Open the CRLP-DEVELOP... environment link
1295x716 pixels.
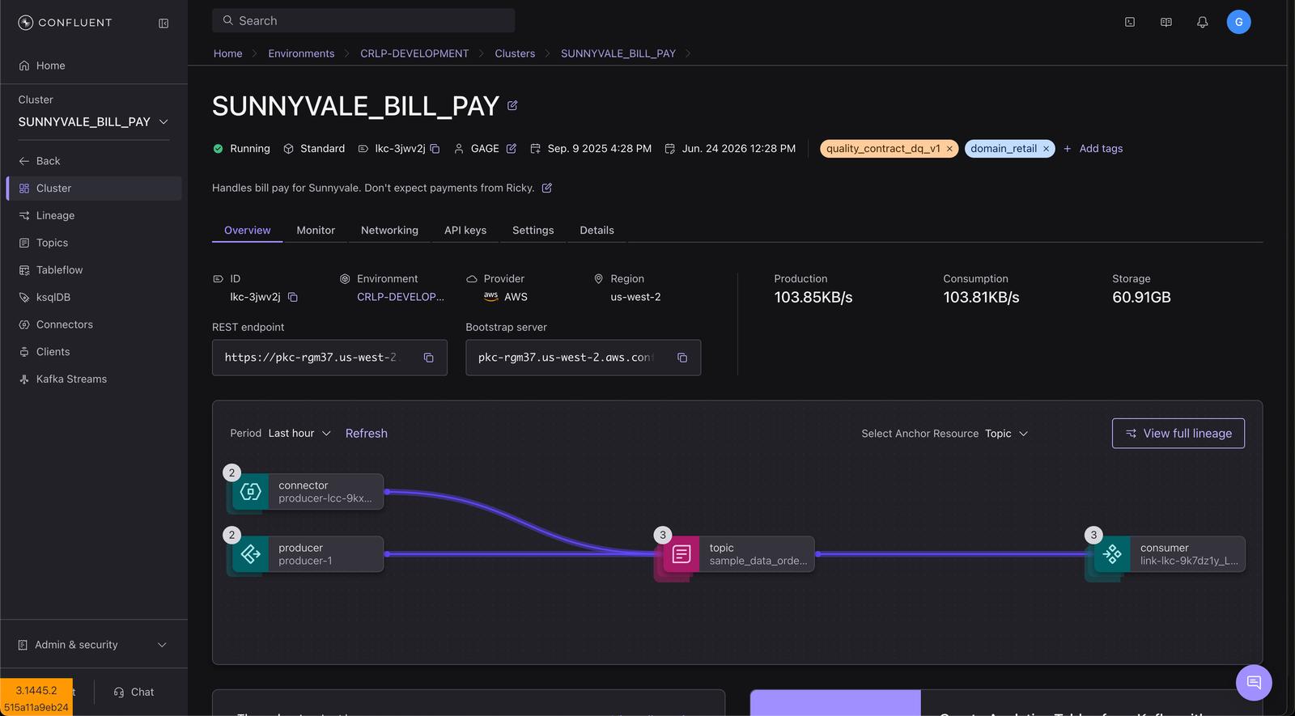tap(401, 297)
